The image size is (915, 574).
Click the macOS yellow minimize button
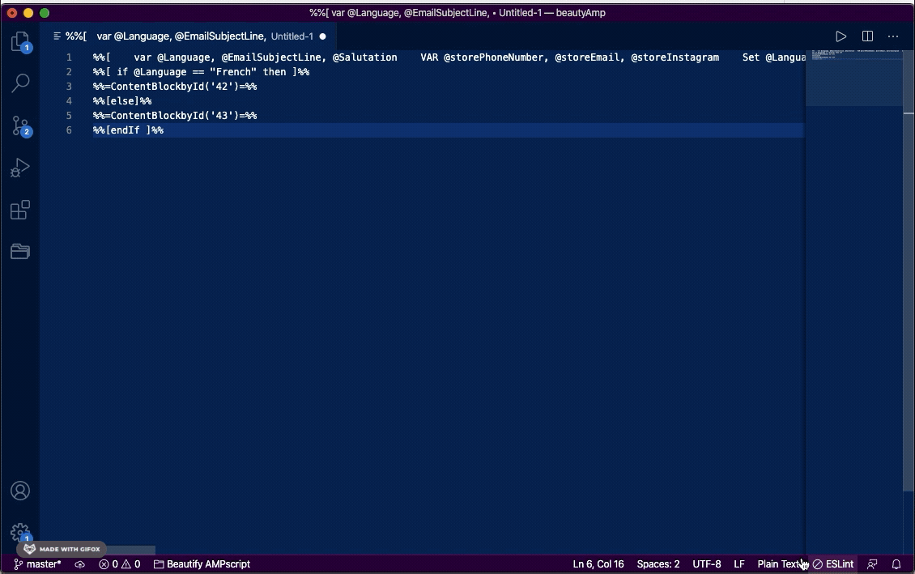[28, 13]
